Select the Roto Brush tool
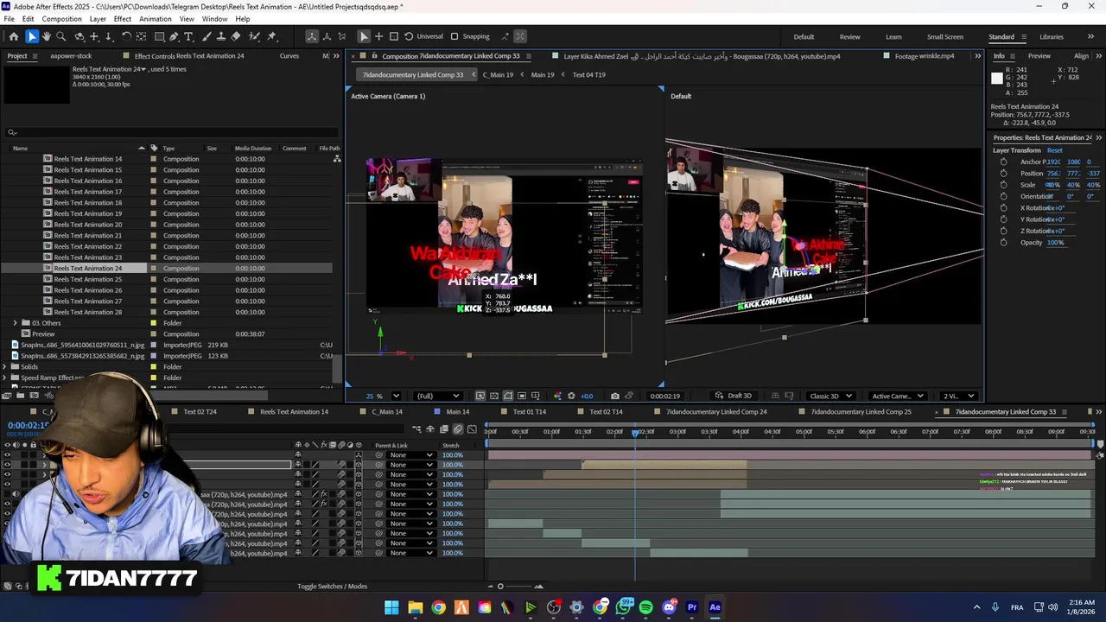This screenshot has height=622, width=1106. [254, 36]
